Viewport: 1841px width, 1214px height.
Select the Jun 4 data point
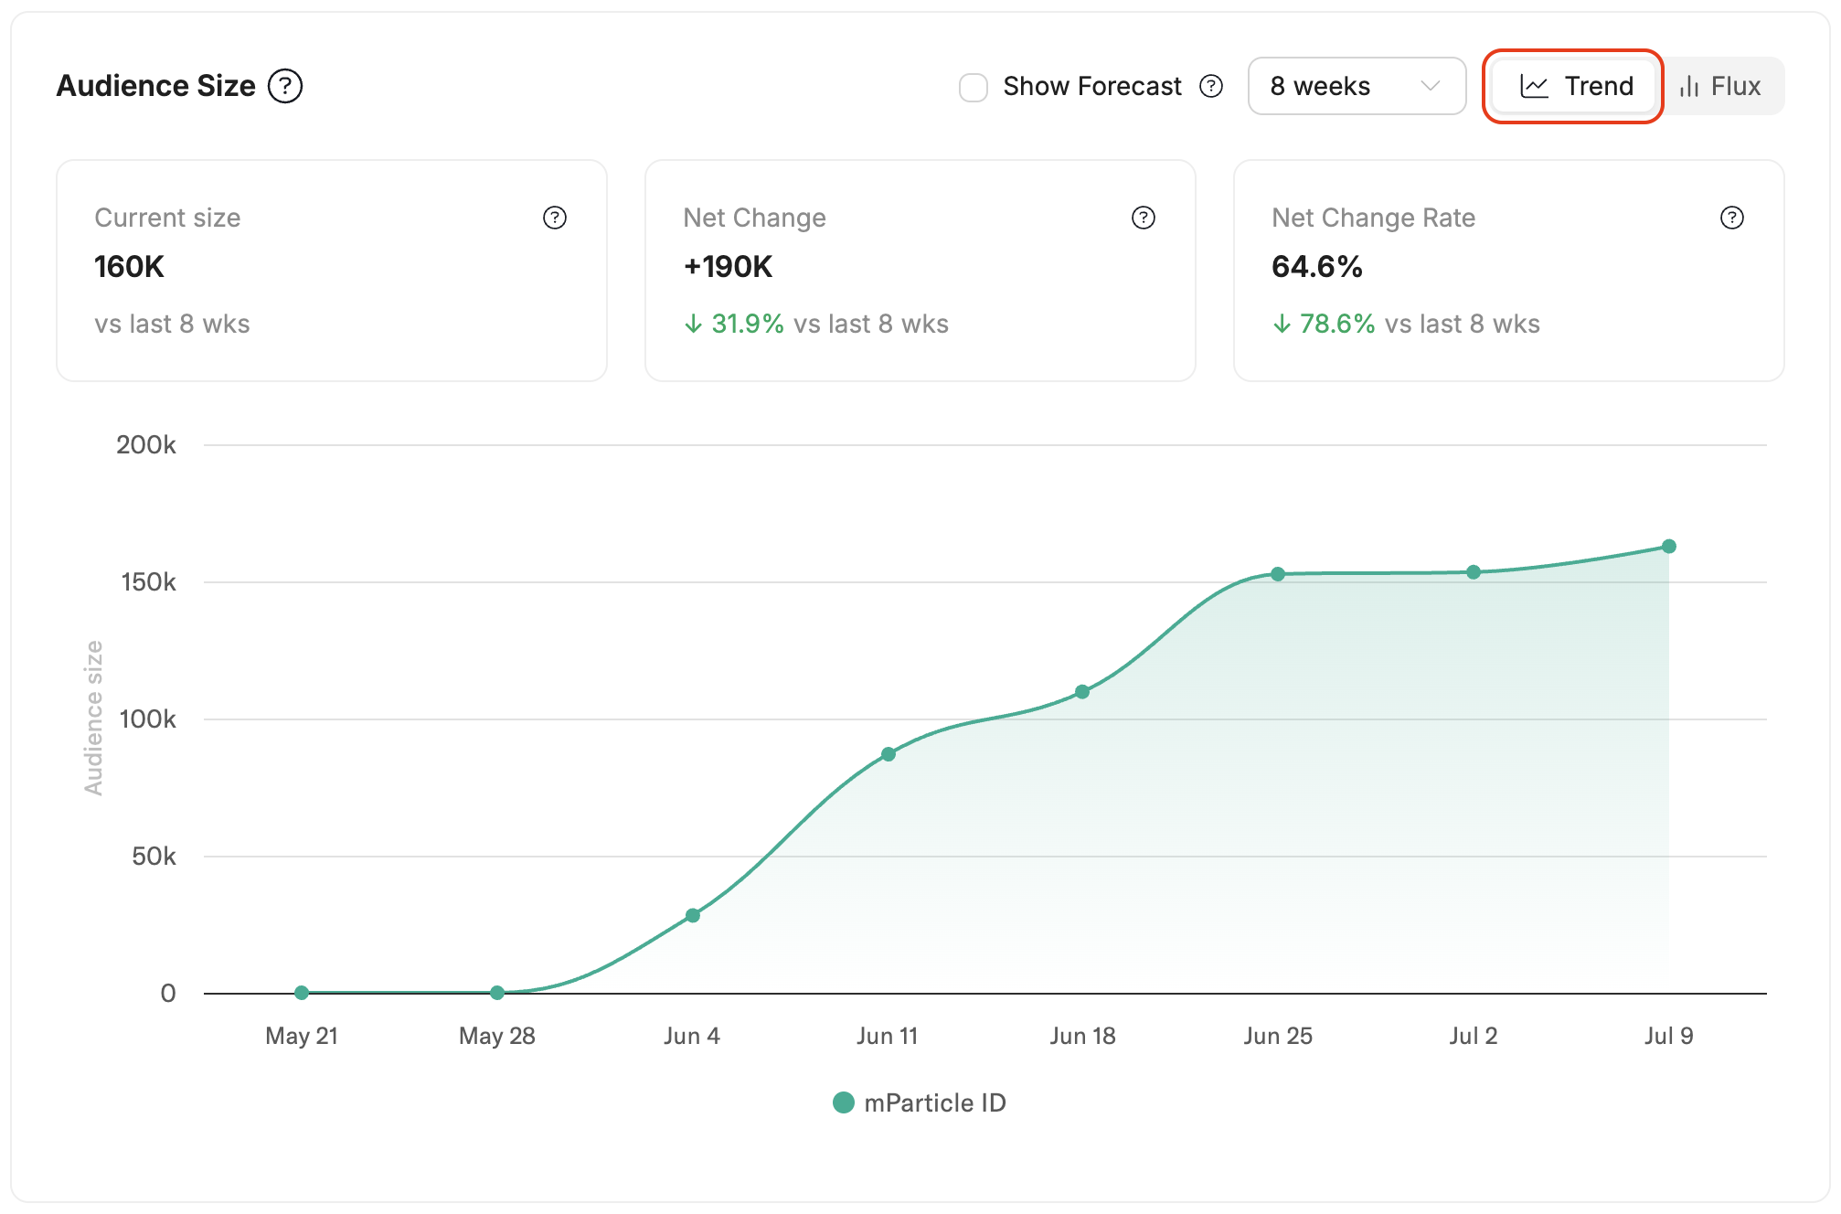pyautogui.click(x=693, y=915)
